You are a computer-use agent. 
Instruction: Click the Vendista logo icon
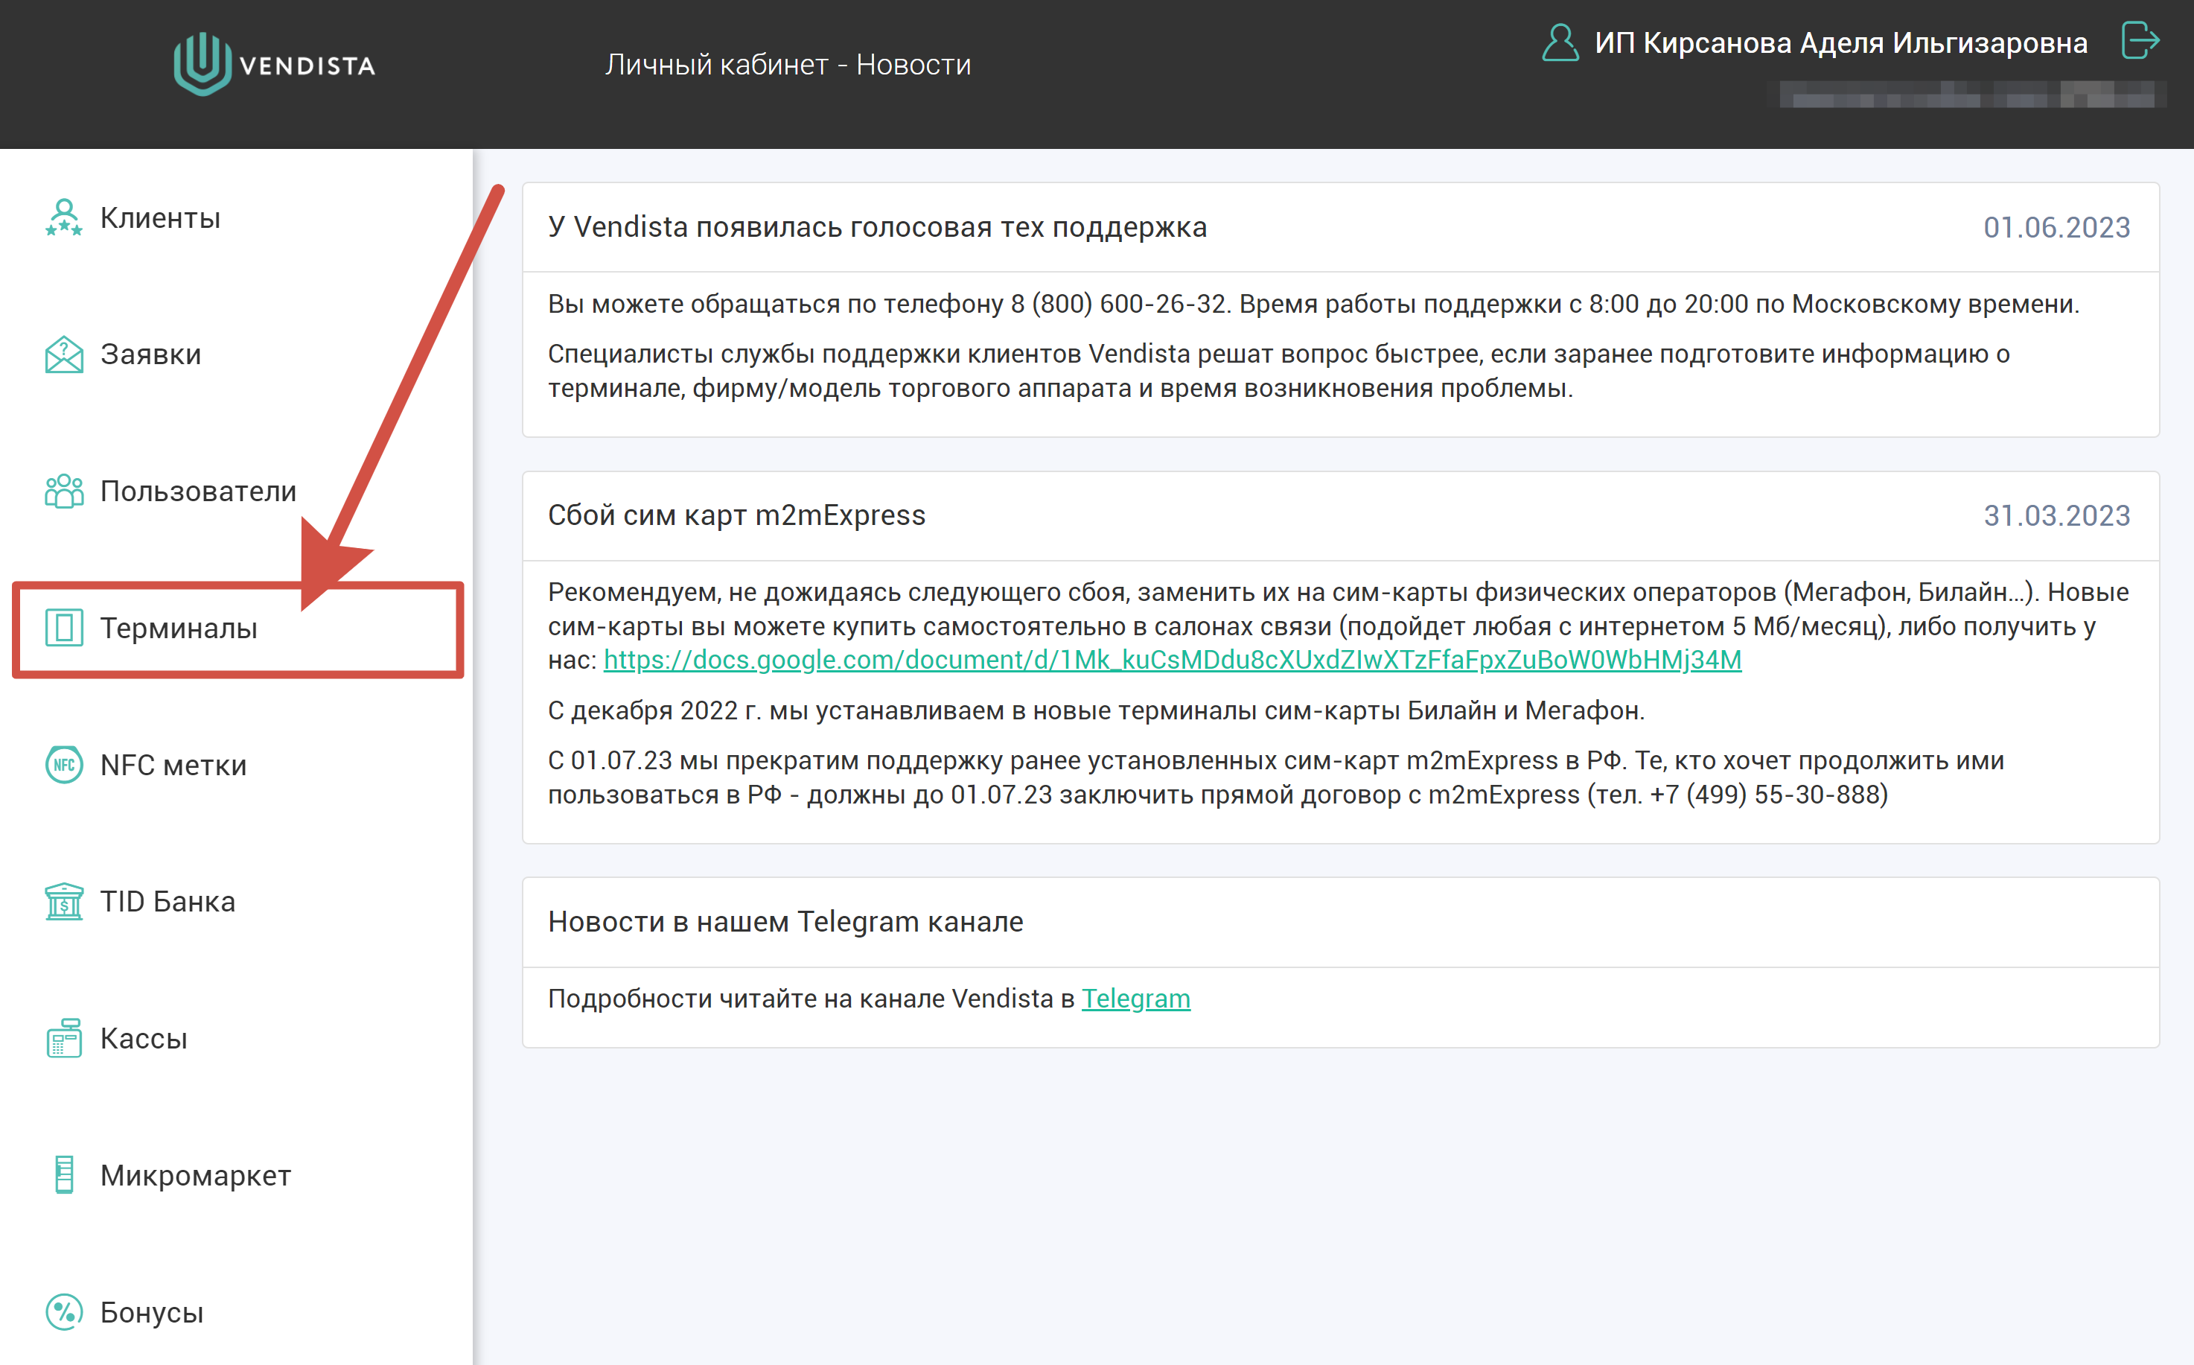point(203,63)
